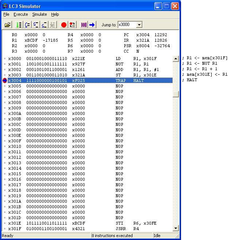Click the purple vertical bars toolbar icon
The image size is (242, 240).
[x=84, y=25]
